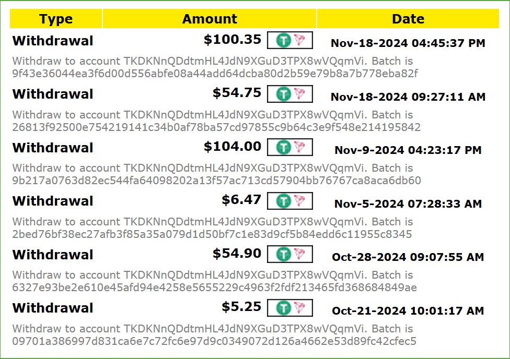Click the Tether TRC20 icon beside $104.00

coord(290,147)
